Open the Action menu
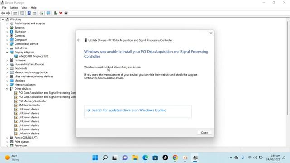Image resolution: width=290 pixels, height=163 pixels. (x=14, y=8)
